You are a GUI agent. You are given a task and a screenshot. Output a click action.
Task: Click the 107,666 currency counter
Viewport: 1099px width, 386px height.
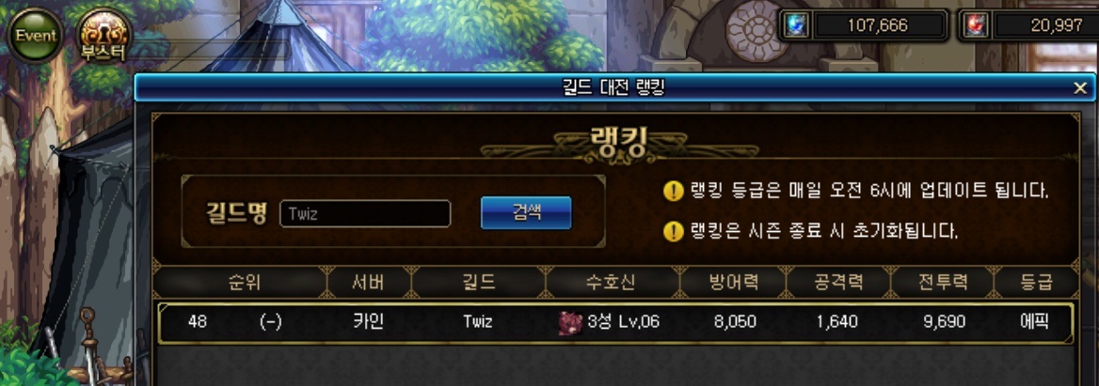[x=877, y=26]
